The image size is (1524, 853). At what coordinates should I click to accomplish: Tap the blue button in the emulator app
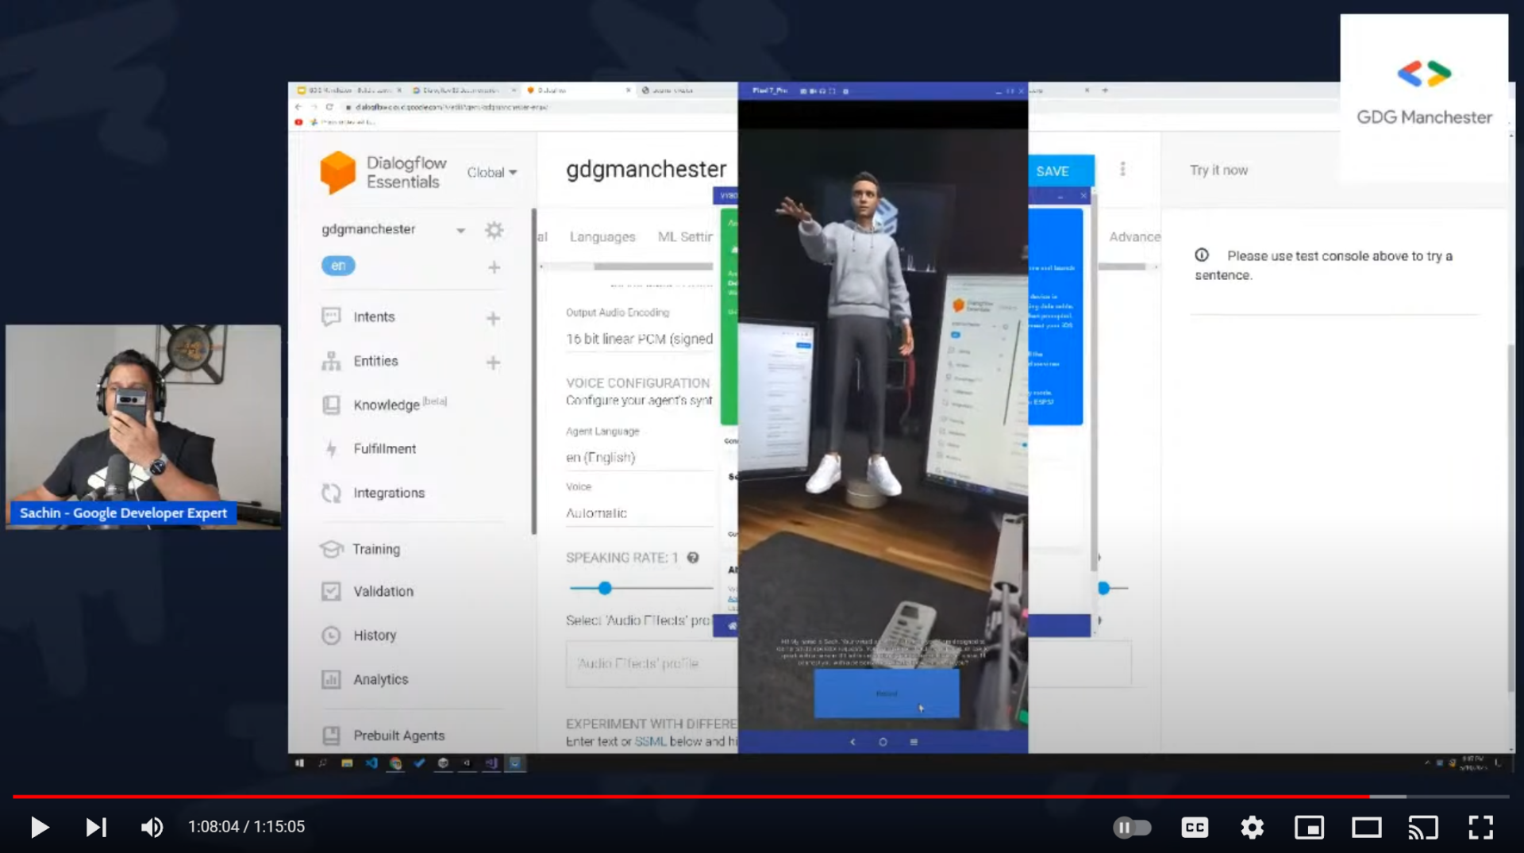click(x=887, y=694)
